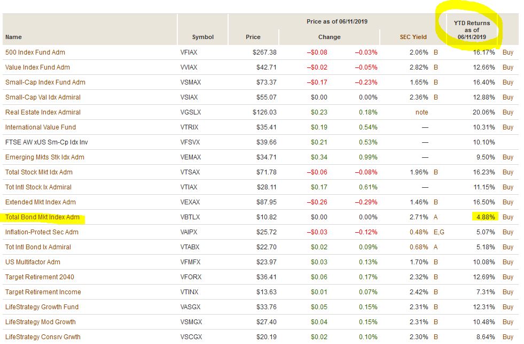Select the FTSE AW xUS Sm-Cp Idx Inv row name
Screen dimensions: 524x344
(46, 142)
